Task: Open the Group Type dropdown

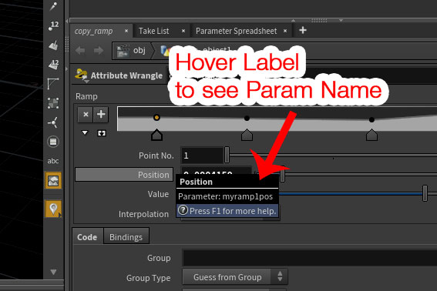Action: click(x=234, y=276)
